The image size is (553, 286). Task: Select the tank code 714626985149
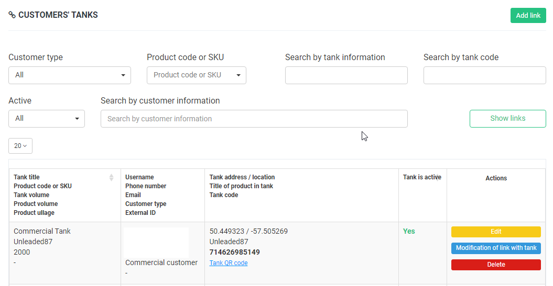point(234,252)
